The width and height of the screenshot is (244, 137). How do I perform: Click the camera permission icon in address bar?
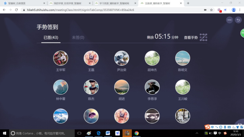[205, 10]
